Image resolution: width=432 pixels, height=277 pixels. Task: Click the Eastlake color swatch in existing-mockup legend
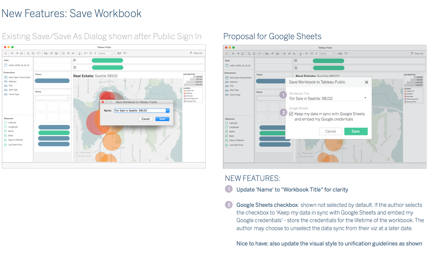[x=185, y=93]
